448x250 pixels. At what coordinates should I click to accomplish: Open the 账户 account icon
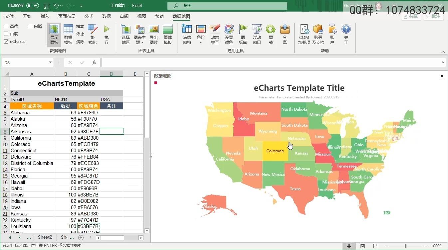pyautogui.click(x=332, y=34)
